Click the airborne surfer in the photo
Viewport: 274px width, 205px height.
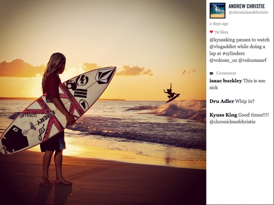[x=171, y=93]
